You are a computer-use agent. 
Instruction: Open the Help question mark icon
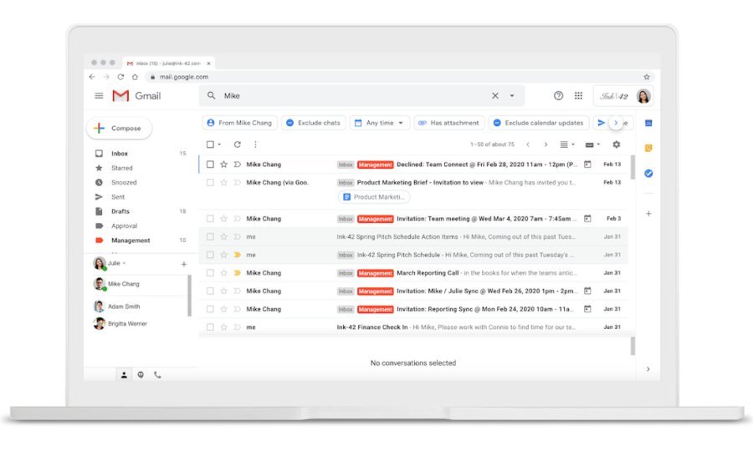(x=558, y=96)
